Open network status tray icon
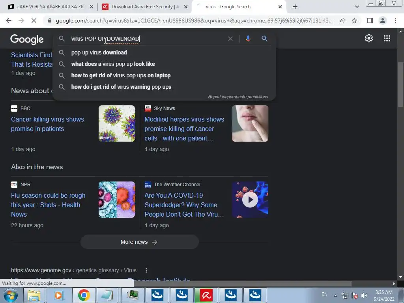 [x=345, y=296]
